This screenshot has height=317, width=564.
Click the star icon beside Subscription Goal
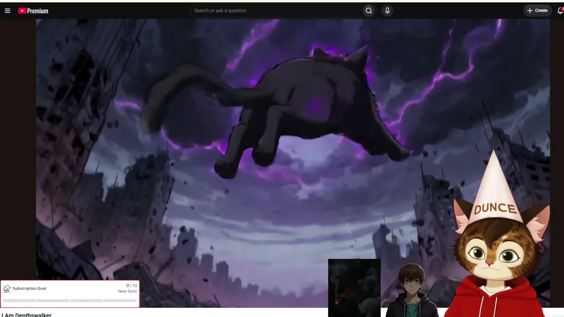click(x=7, y=288)
